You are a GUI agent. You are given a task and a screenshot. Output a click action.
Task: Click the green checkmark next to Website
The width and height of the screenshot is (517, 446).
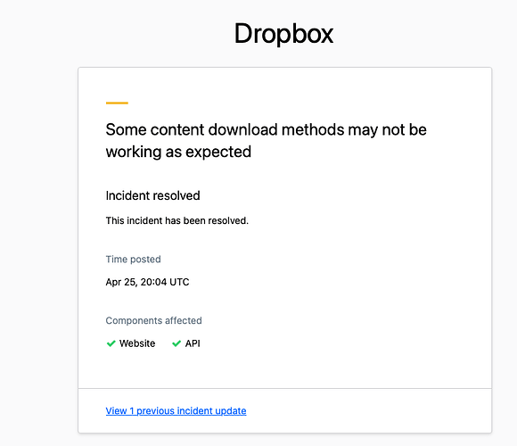click(x=111, y=343)
